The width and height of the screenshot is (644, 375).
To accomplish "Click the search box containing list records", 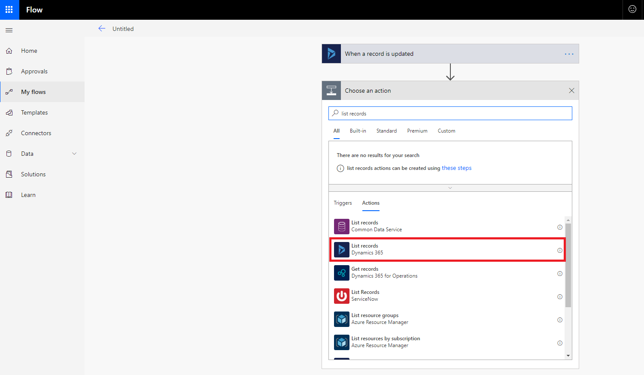I will (450, 113).
